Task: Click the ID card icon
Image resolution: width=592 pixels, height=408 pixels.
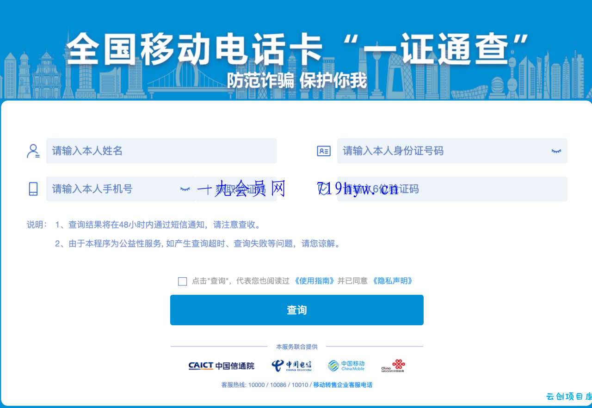Action: [324, 151]
